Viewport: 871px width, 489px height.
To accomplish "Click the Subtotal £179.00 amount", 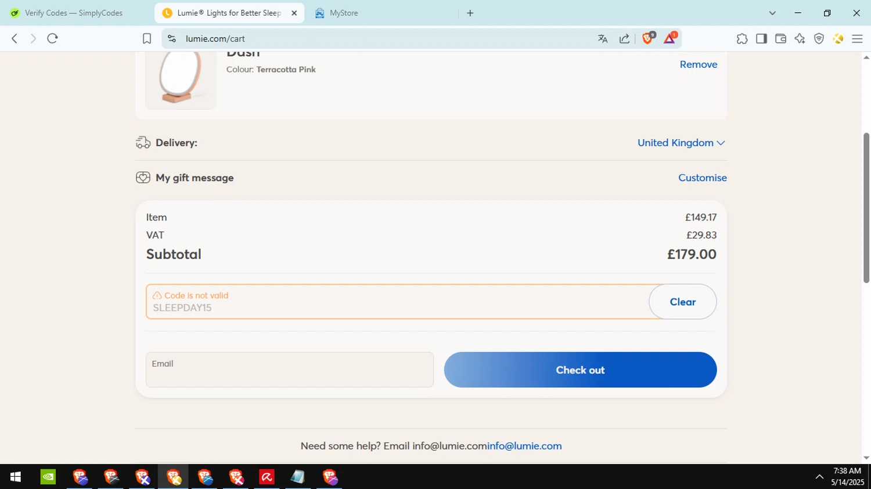I will point(692,254).
